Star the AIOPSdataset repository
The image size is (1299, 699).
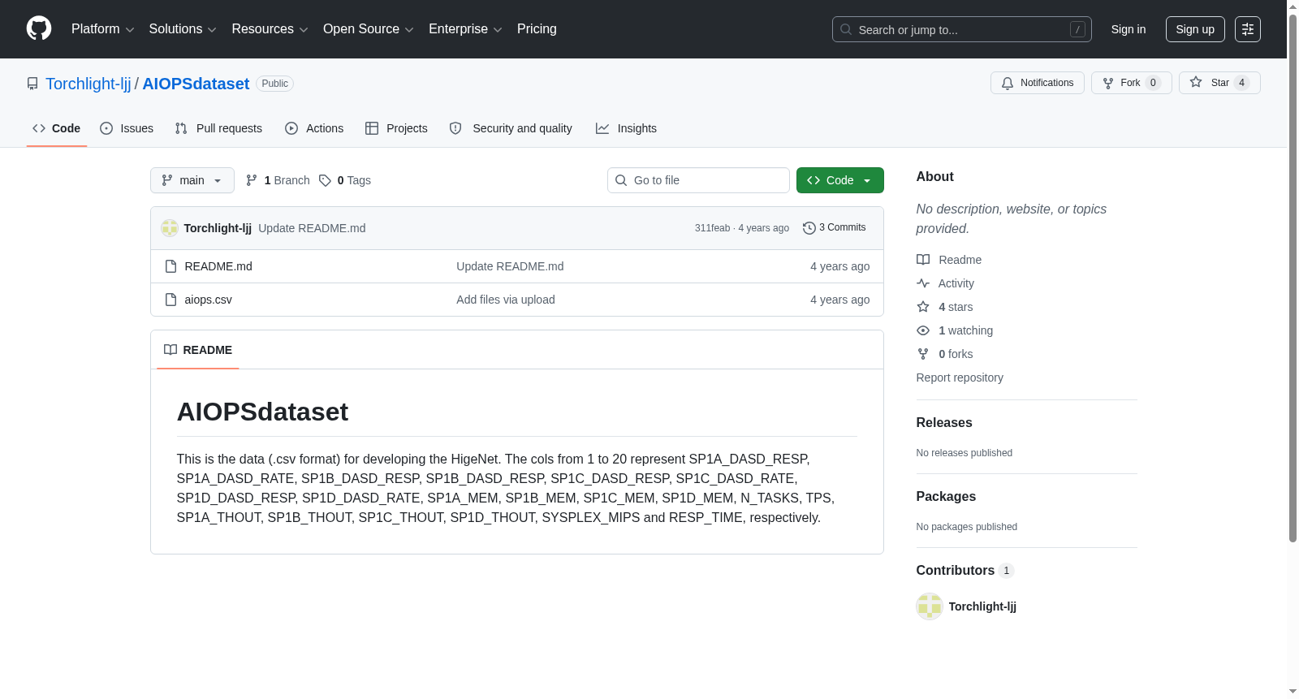click(x=1219, y=83)
